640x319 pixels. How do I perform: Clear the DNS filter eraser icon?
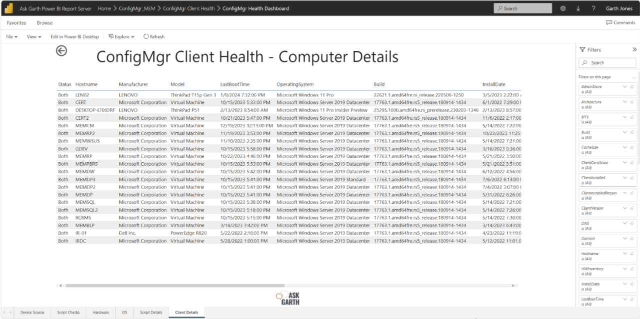click(632, 223)
